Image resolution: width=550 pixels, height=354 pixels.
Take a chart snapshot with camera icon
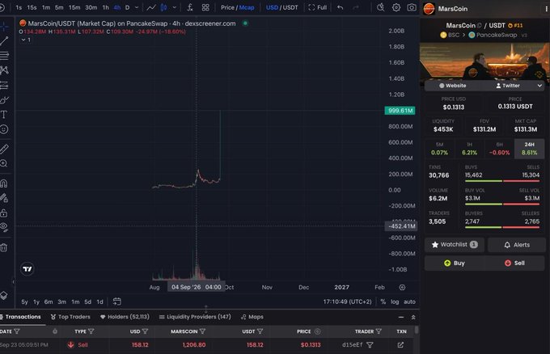[412, 7]
